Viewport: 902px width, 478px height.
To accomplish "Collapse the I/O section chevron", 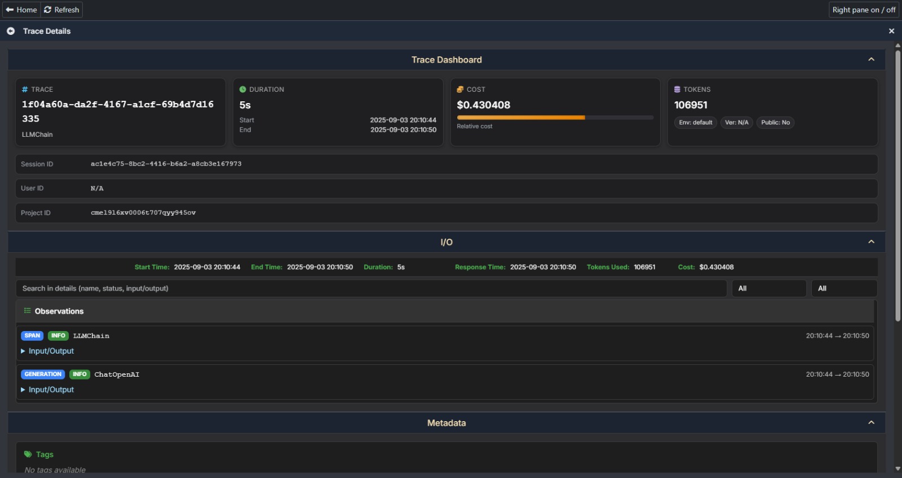I will click(871, 242).
